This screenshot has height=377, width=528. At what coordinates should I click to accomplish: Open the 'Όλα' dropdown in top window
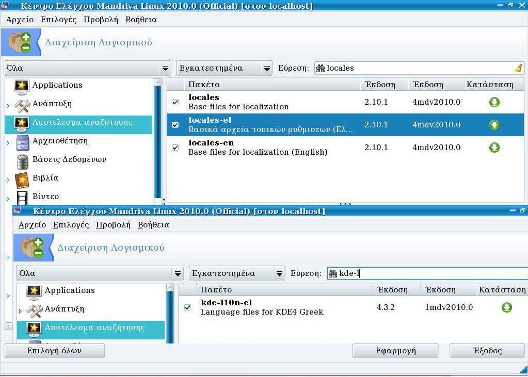point(87,68)
